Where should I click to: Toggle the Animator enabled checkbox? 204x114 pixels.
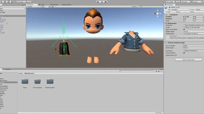(169, 23)
